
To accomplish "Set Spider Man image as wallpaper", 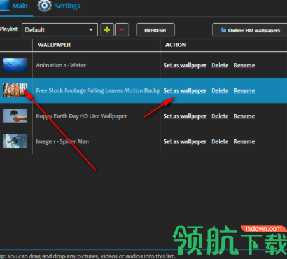I will tap(185, 142).
